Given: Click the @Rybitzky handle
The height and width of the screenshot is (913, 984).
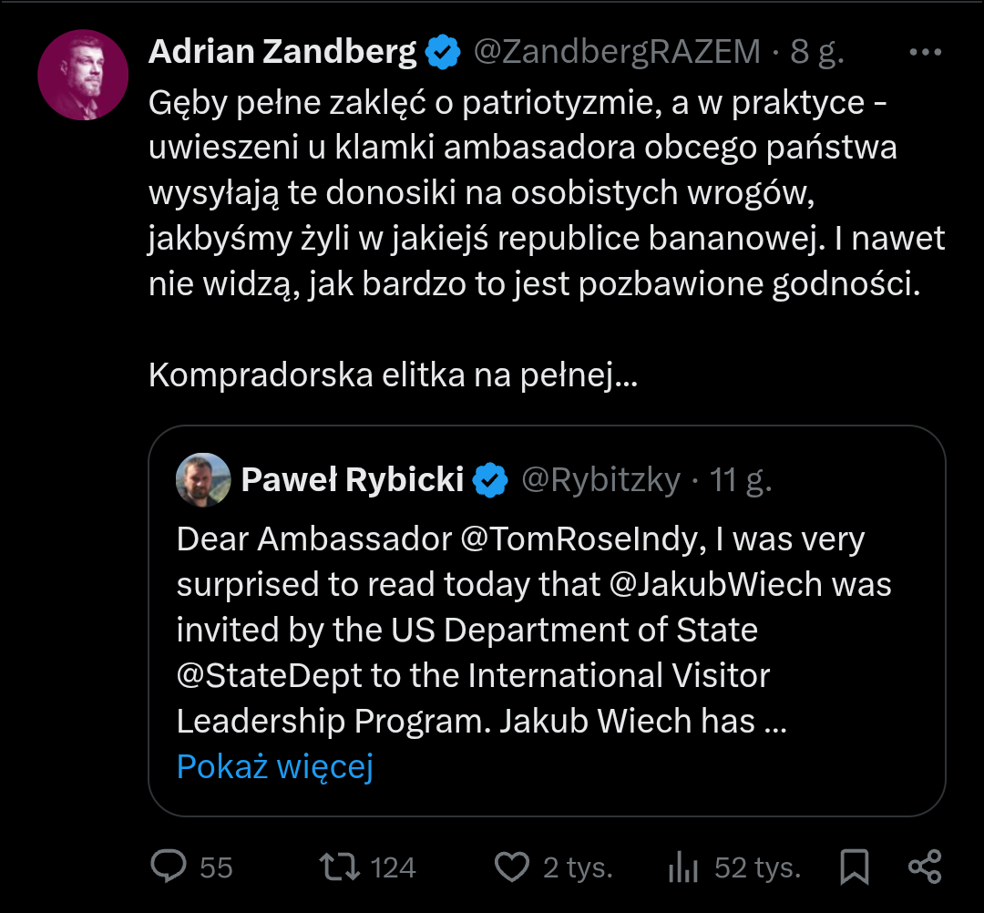Looking at the screenshot, I should (600, 479).
